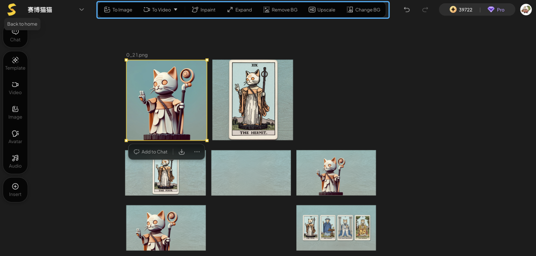The width and height of the screenshot is (536, 256).
Task: Open the Chat sidebar panel
Action: coord(15,36)
